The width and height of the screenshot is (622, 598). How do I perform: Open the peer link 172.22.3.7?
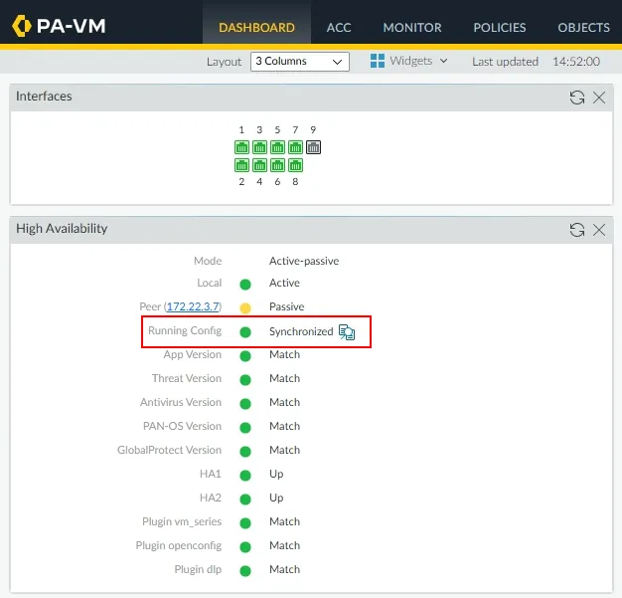click(x=193, y=306)
